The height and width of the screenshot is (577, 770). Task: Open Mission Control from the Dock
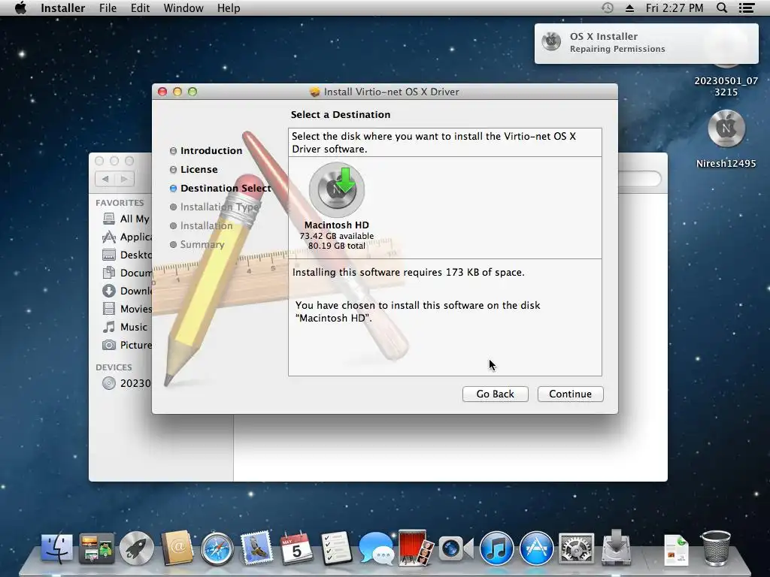(97, 548)
